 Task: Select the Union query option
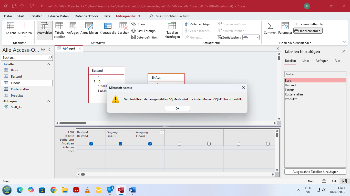click(x=138, y=24)
